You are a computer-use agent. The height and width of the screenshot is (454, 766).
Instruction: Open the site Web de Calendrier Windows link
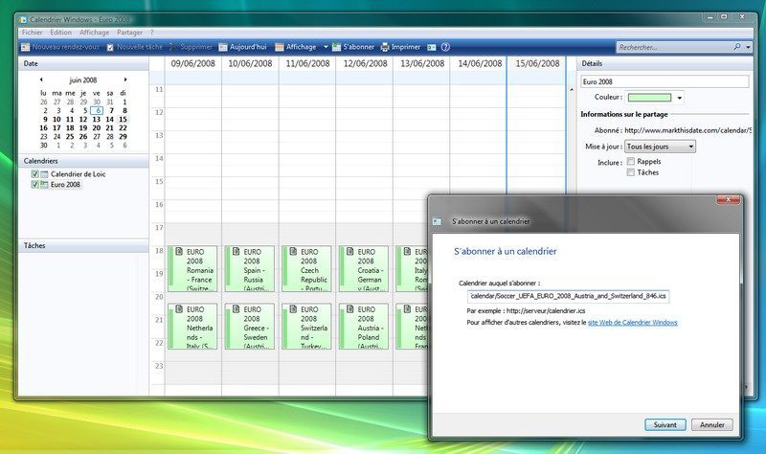pyautogui.click(x=632, y=323)
